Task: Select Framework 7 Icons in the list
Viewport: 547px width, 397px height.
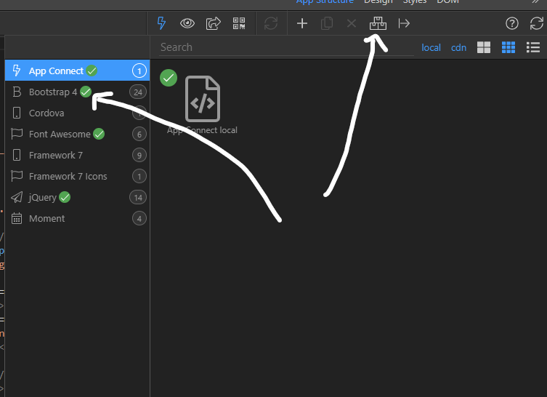Action: (78, 177)
